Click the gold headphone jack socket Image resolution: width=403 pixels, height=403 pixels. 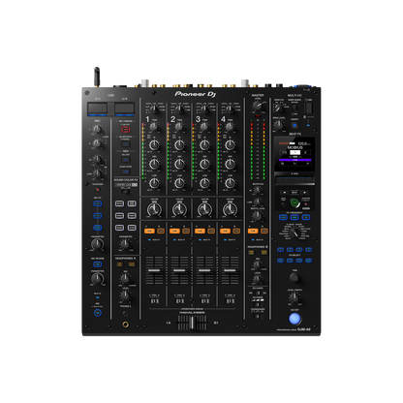125,324
